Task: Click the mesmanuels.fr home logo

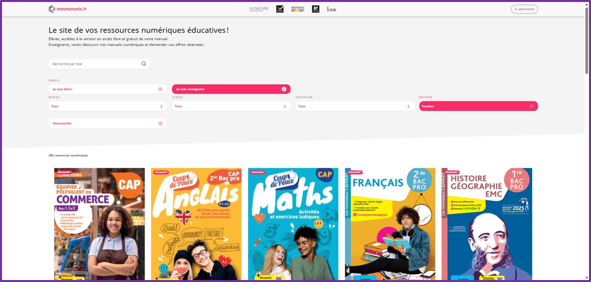Action: click(x=65, y=9)
